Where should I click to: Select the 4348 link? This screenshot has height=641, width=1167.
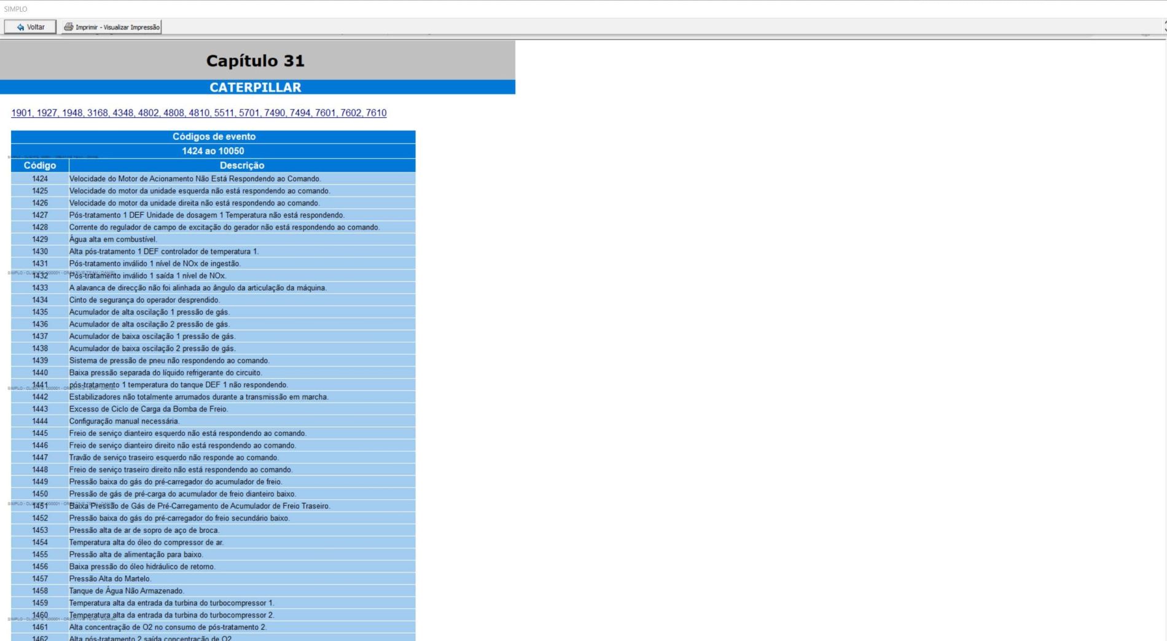(123, 113)
